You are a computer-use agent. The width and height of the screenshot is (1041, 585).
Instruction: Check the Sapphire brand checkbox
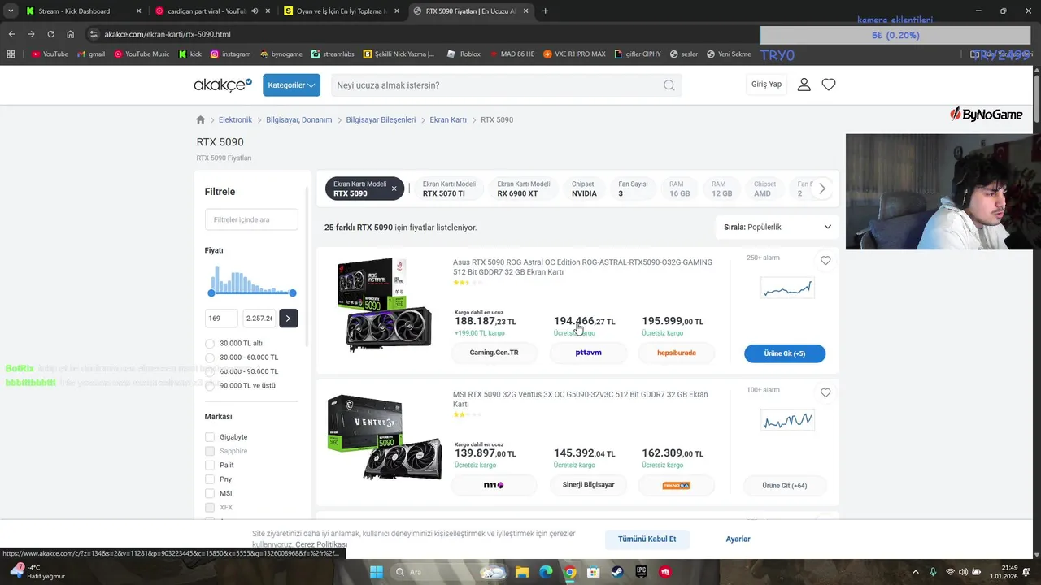[210, 451]
